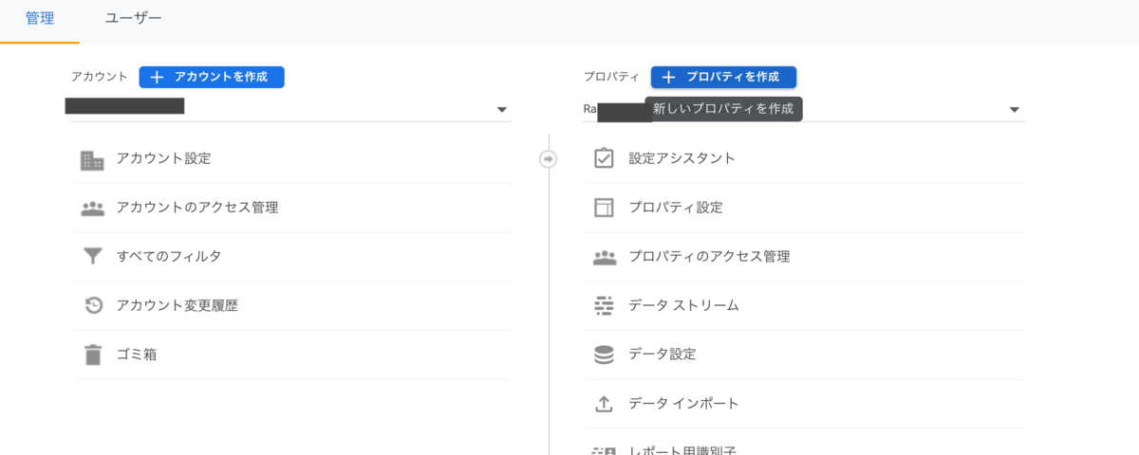Click the アカウント column label
This screenshot has height=455, width=1139.
pyautogui.click(x=99, y=77)
